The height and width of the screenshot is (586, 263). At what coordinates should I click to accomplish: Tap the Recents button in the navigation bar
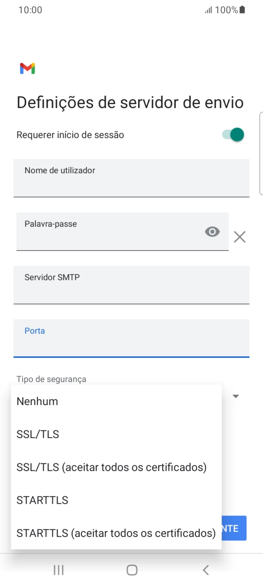click(x=58, y=569)
